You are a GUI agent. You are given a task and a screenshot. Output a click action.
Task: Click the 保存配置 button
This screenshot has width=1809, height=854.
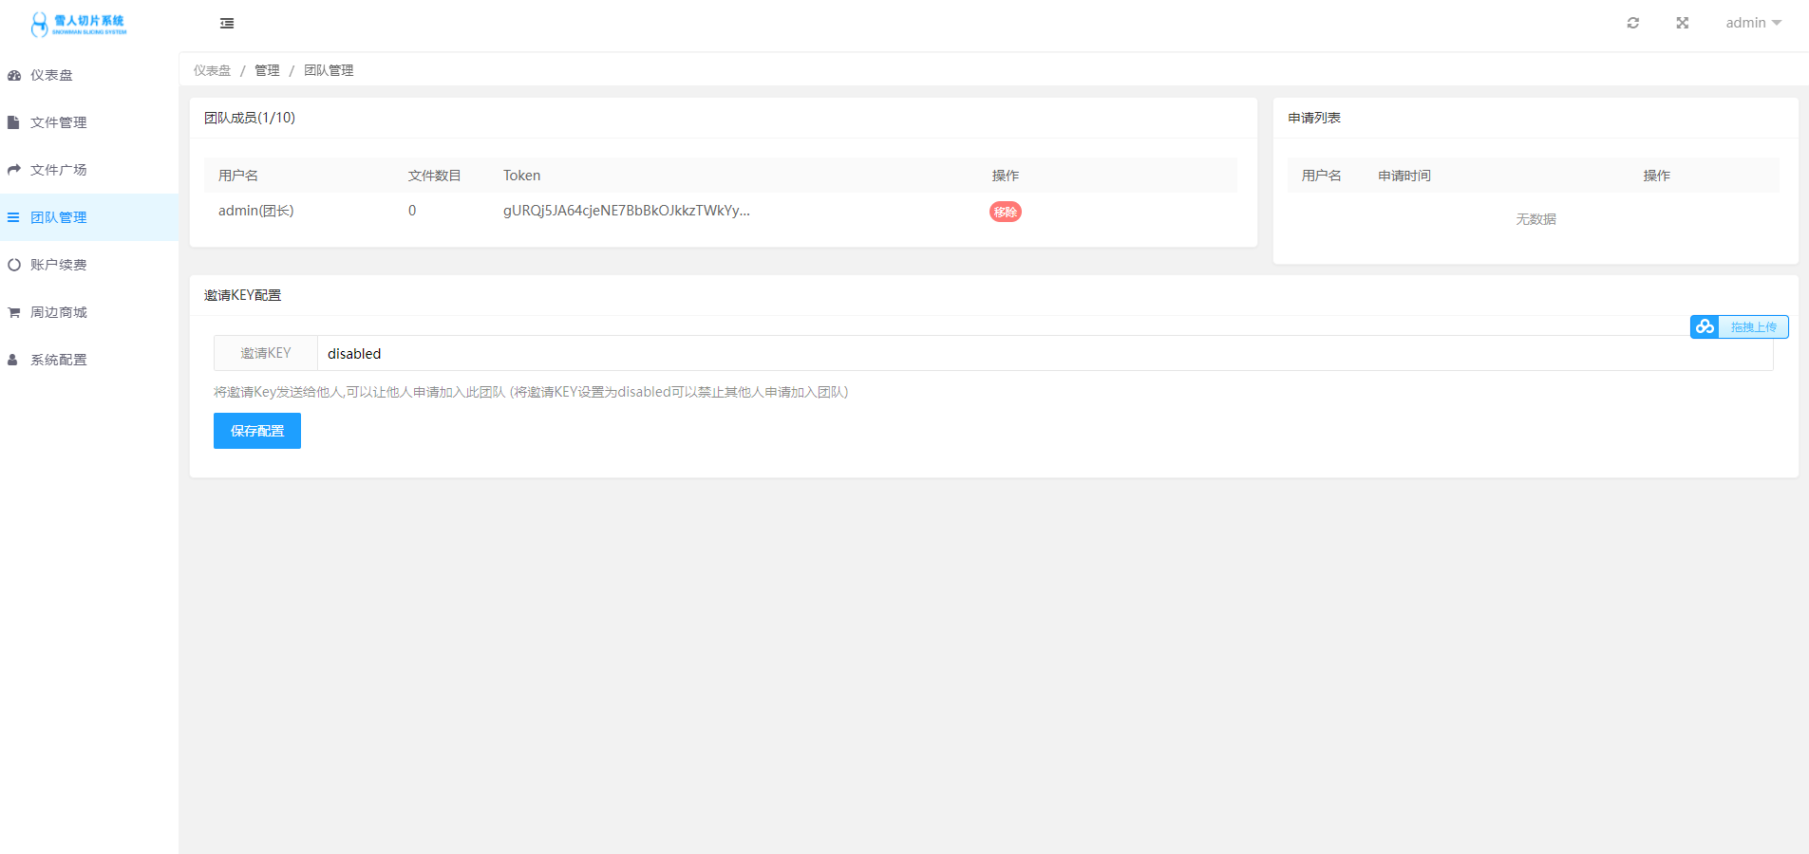pyautogui.click(x=256, y=431)
